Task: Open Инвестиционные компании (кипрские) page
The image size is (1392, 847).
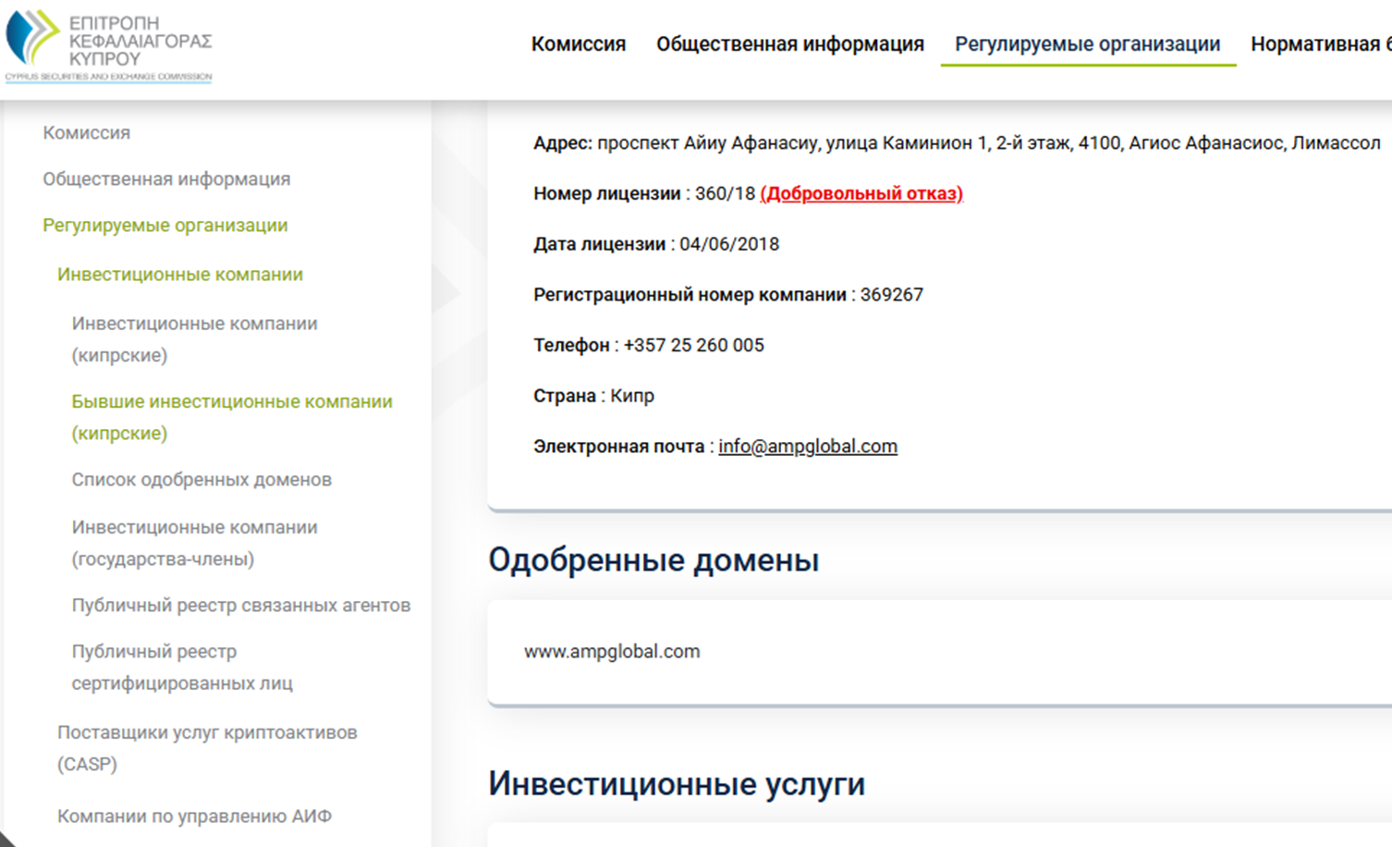Action: (x=194, y=338)
